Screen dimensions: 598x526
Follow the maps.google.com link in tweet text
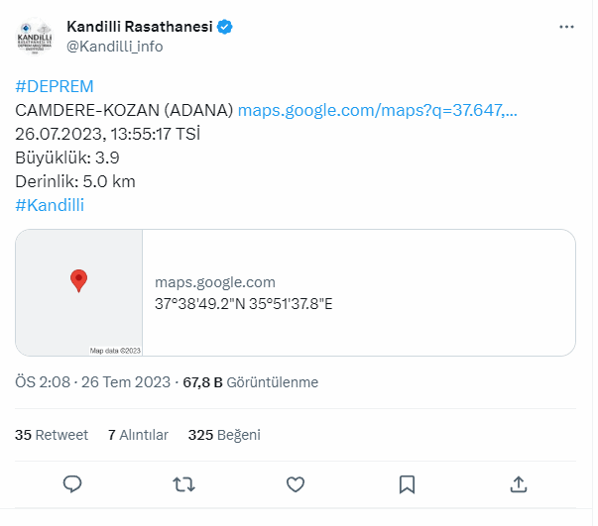pyautogui.click(x=377, y=111)
